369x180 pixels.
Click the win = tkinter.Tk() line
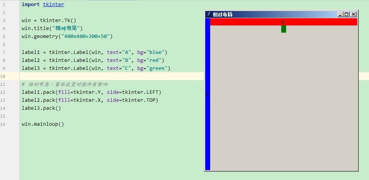[x=49, y=20]
